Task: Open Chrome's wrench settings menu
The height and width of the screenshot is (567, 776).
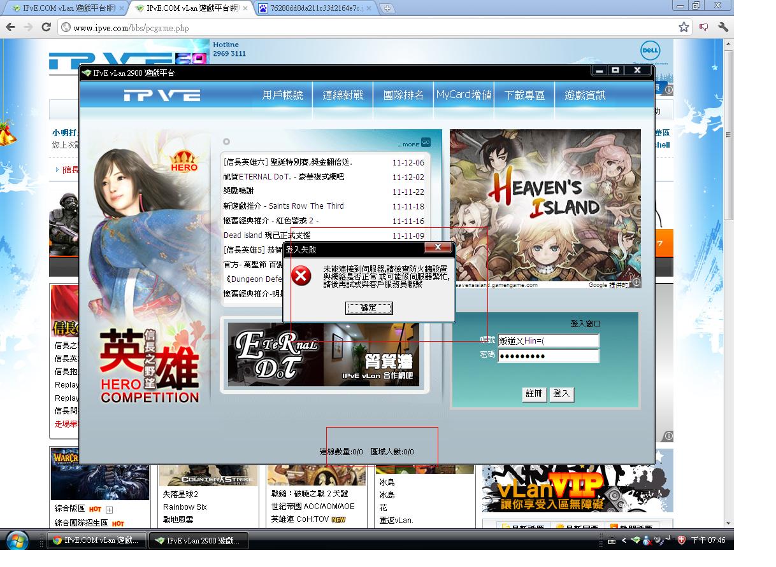Action: (x=723, y=27)
